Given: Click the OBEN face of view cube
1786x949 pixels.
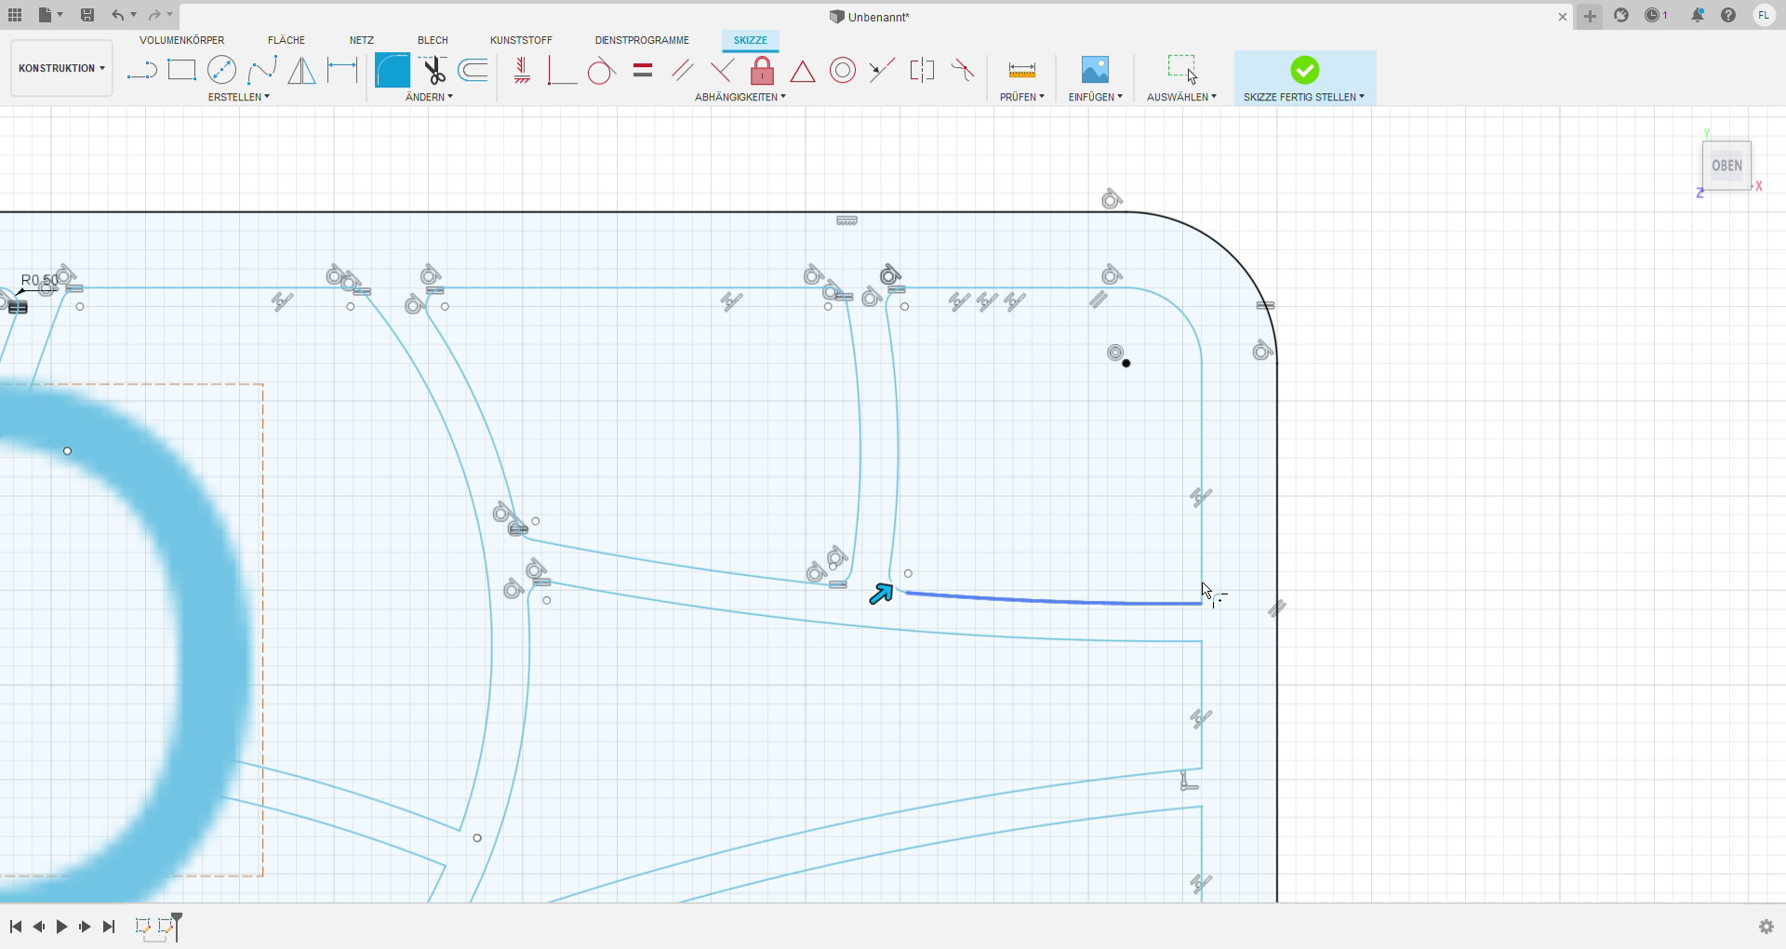Looking at the screenshot, I should coord(1726,166).
